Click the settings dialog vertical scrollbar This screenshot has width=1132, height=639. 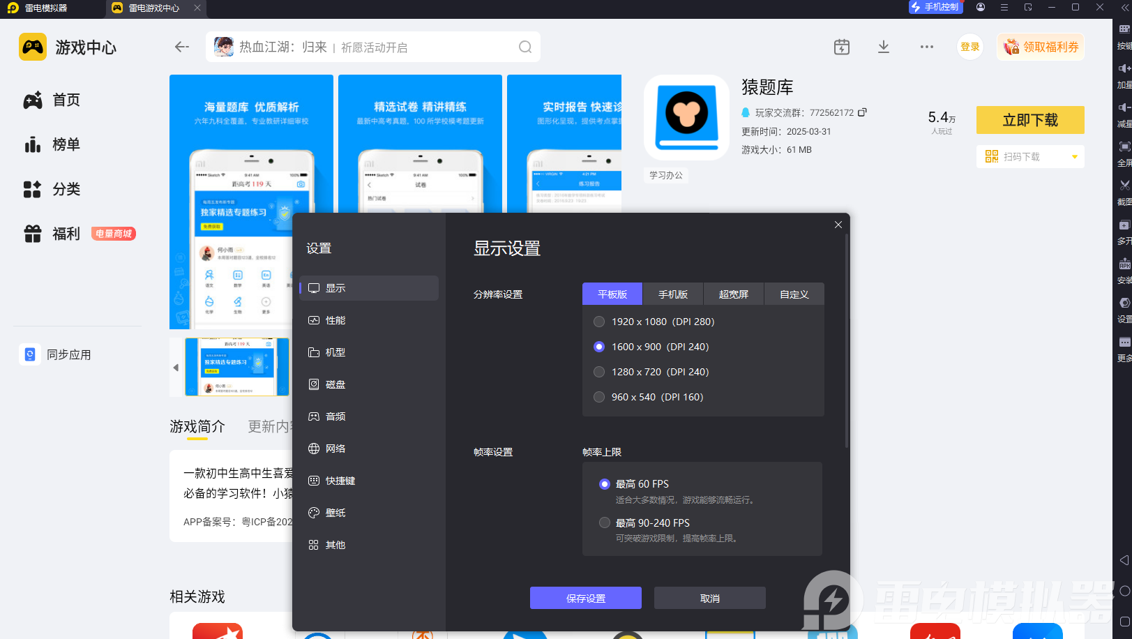pos(847,342)
